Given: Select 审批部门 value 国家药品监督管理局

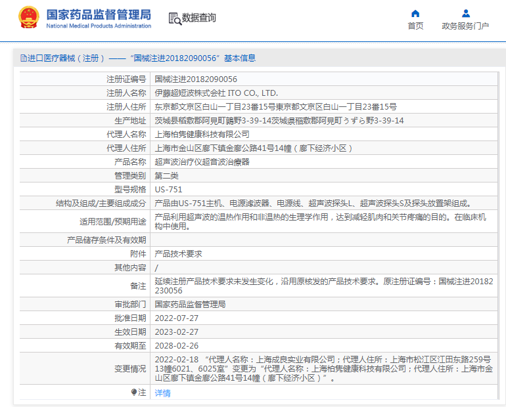Looking at the screenshot, I should (x=190, y=305).
